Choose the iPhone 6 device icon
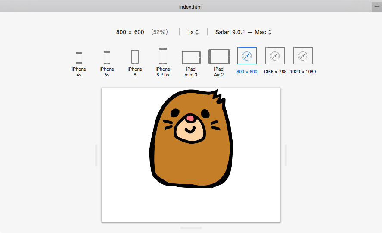382x233 pixels. [x=135, y=57]
